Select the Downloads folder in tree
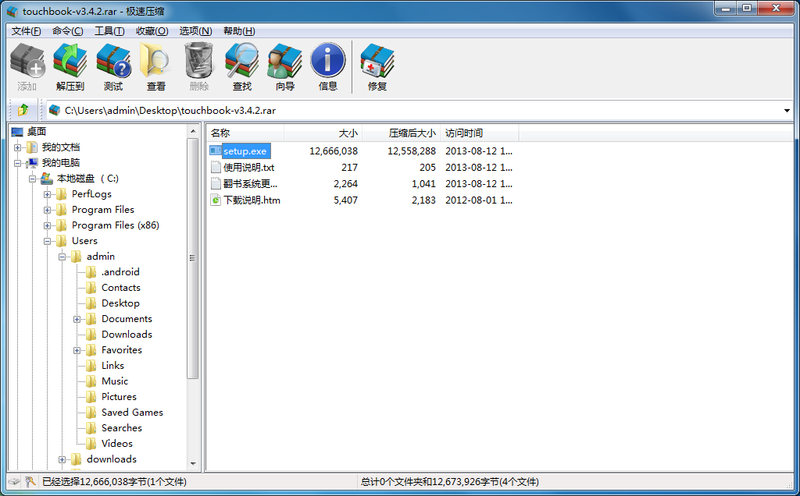The height and width of the screenshot is (496, 800). (x=127, y=335)
